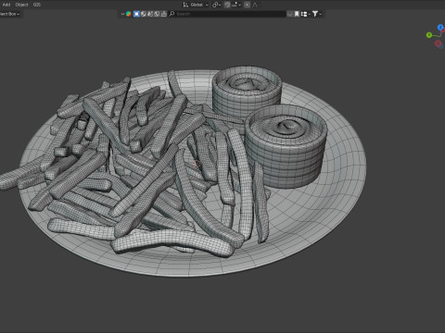445x333 pixels.
Task: Open the Global orientation dropdown
Action: [199, 5]
